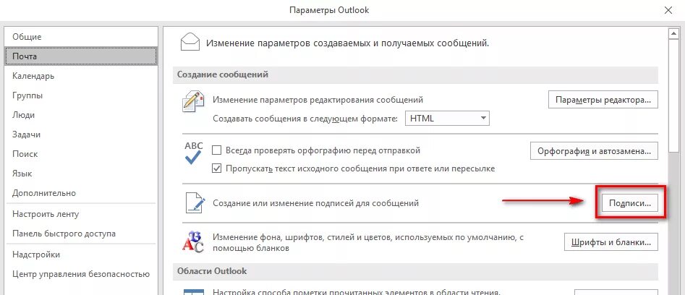The height and width of the screenshot is (295, 685).
Task: Open Шрифты и бланки... button
Action: [610, 241]
